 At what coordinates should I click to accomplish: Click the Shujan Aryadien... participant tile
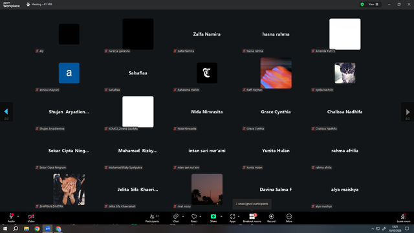pyautogui.click(x=69, y=112)
